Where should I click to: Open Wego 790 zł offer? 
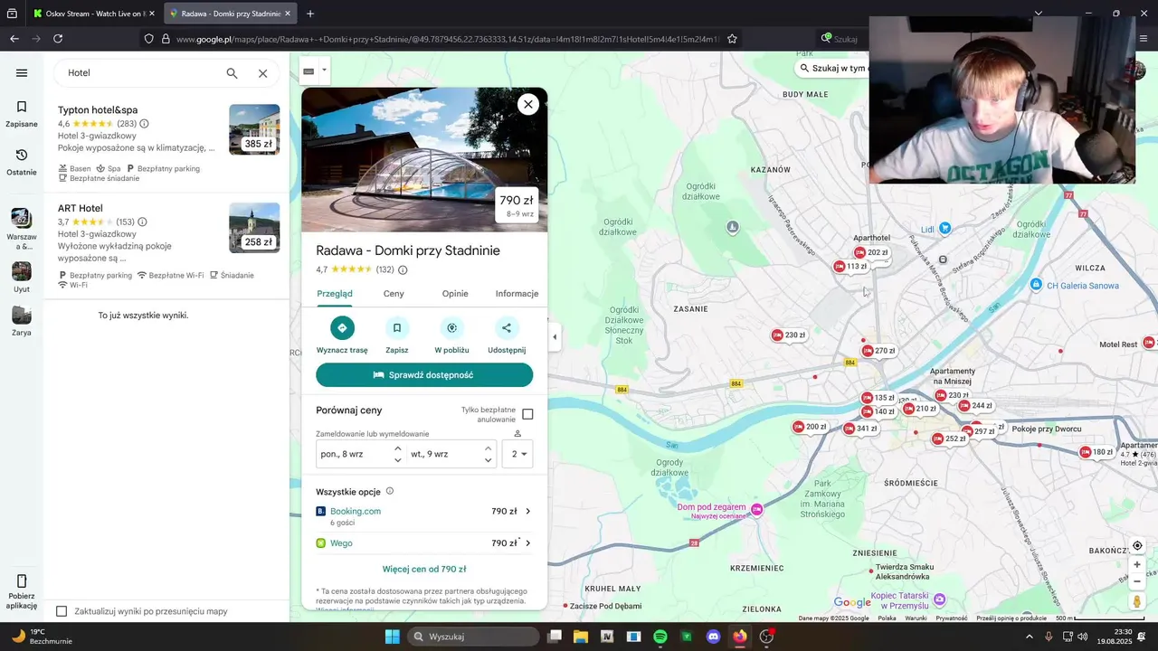point(424,543)
